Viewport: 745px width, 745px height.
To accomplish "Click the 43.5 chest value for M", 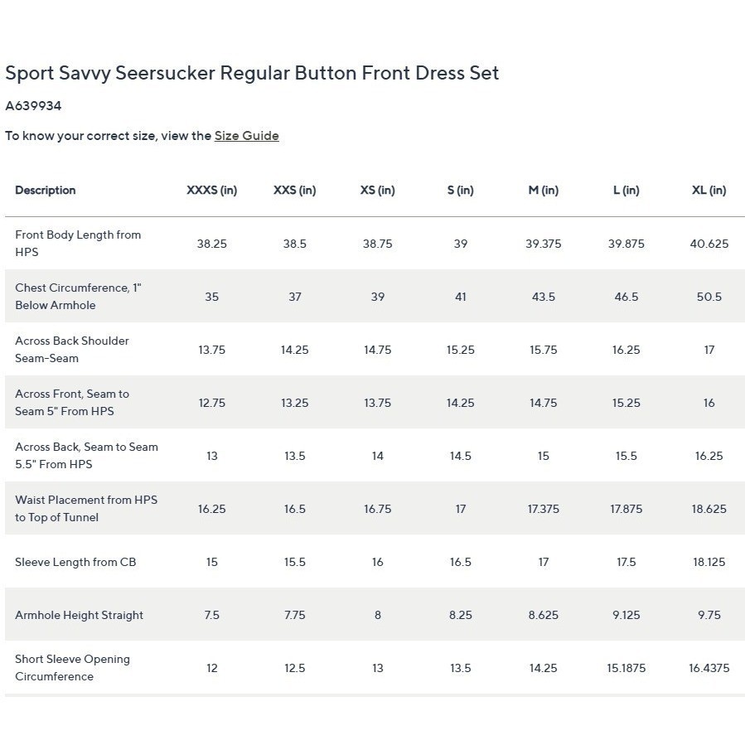I will click(x=543, y=297).
